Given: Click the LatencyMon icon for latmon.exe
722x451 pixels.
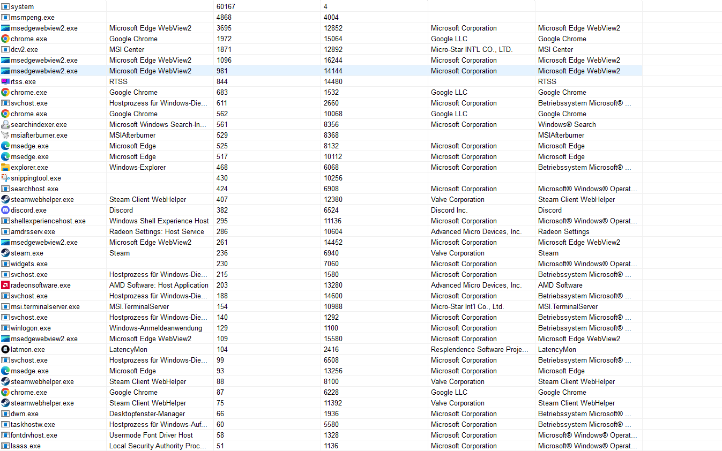Looking at the screenshot, I should tap(5, 349).
